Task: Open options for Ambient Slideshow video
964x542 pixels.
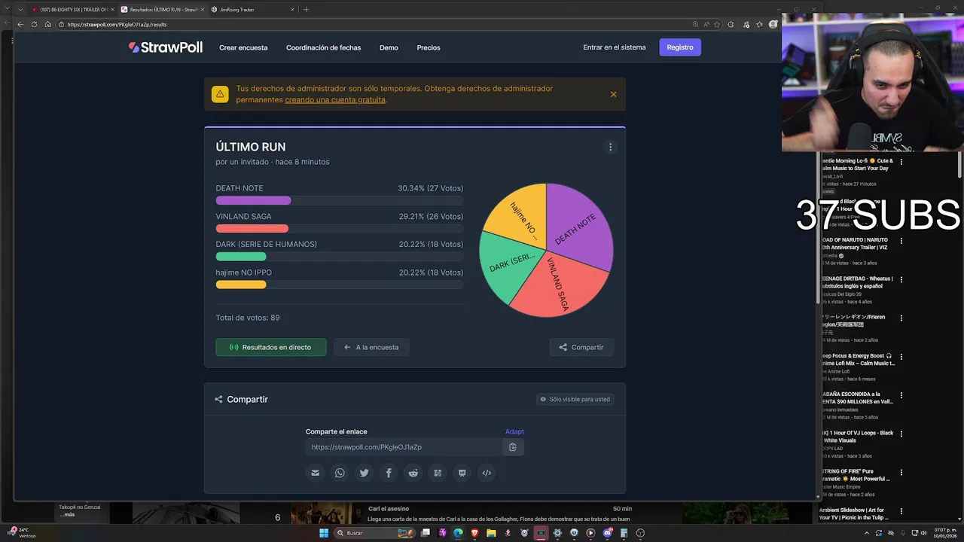Action: click(x=901, y=511)
